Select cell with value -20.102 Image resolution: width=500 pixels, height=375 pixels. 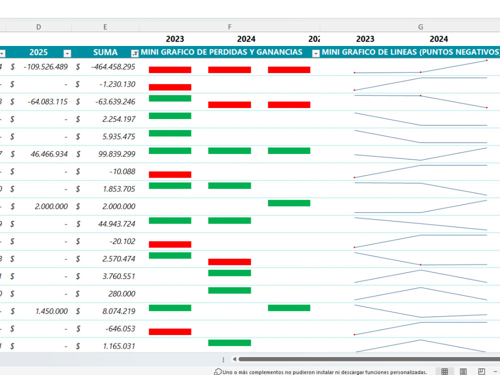pyautogui.click(x=105, y=241)
